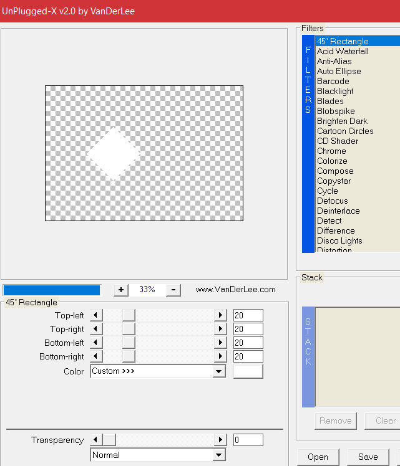400x466 pixels.
Task: Click left arrow of Transparency slider
Action: click(x=96, y=440)
